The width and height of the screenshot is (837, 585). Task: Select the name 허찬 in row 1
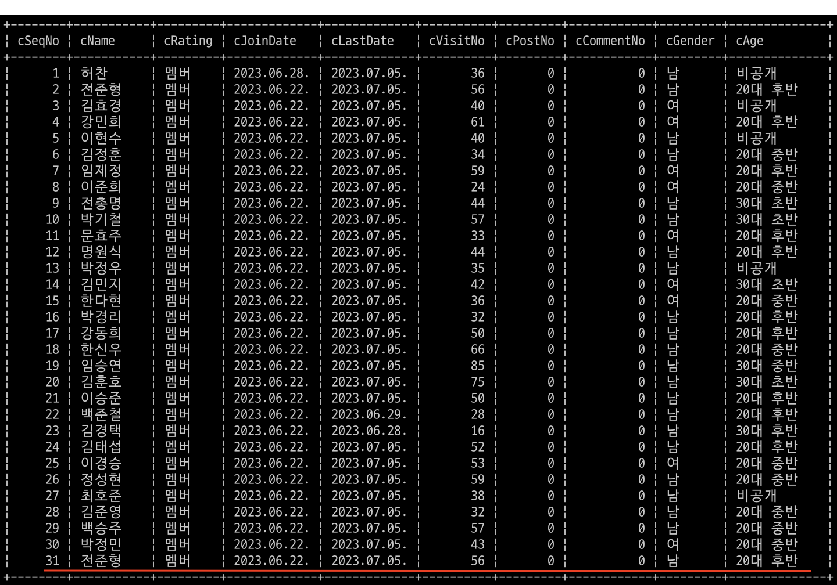click(x=94, y=73)
